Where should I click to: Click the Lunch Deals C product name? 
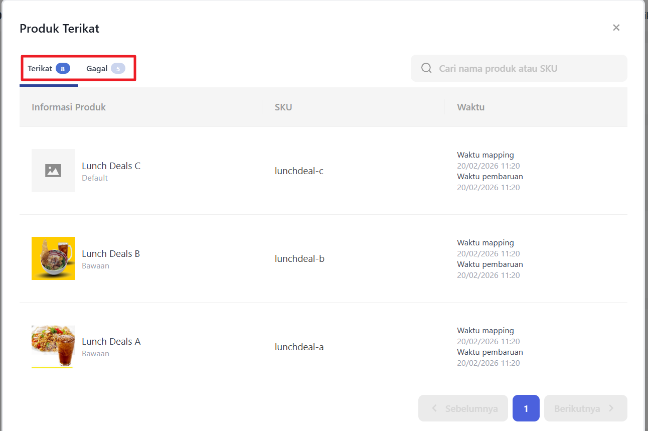[111, 166]
